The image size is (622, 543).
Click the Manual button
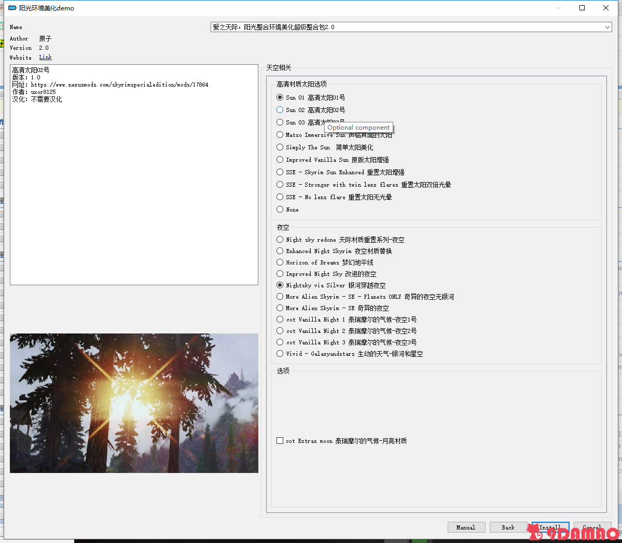(x=466, y=527)
